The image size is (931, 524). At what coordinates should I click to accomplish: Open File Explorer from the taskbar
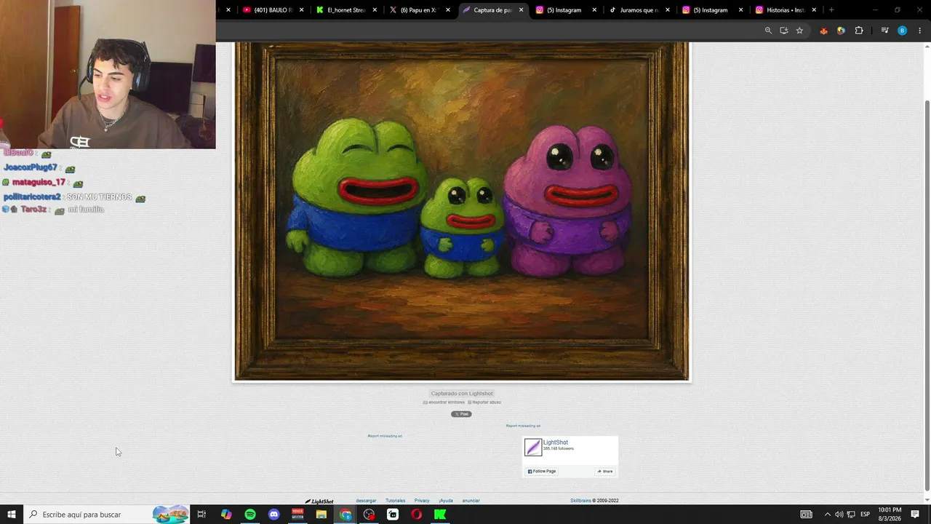pos(321,515)
